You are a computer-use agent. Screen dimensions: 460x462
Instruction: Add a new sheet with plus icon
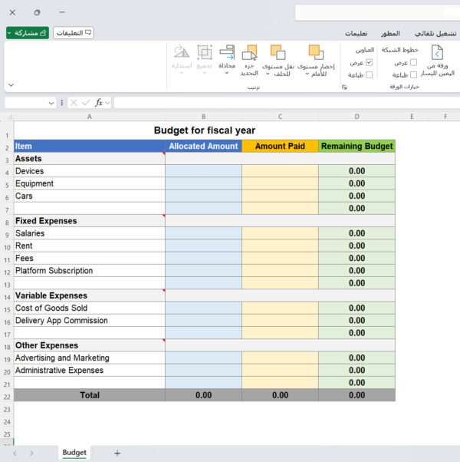117,454
